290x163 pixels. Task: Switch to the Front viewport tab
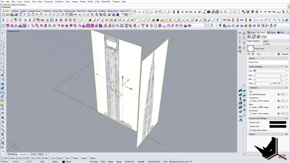click(x=34, y=154)
